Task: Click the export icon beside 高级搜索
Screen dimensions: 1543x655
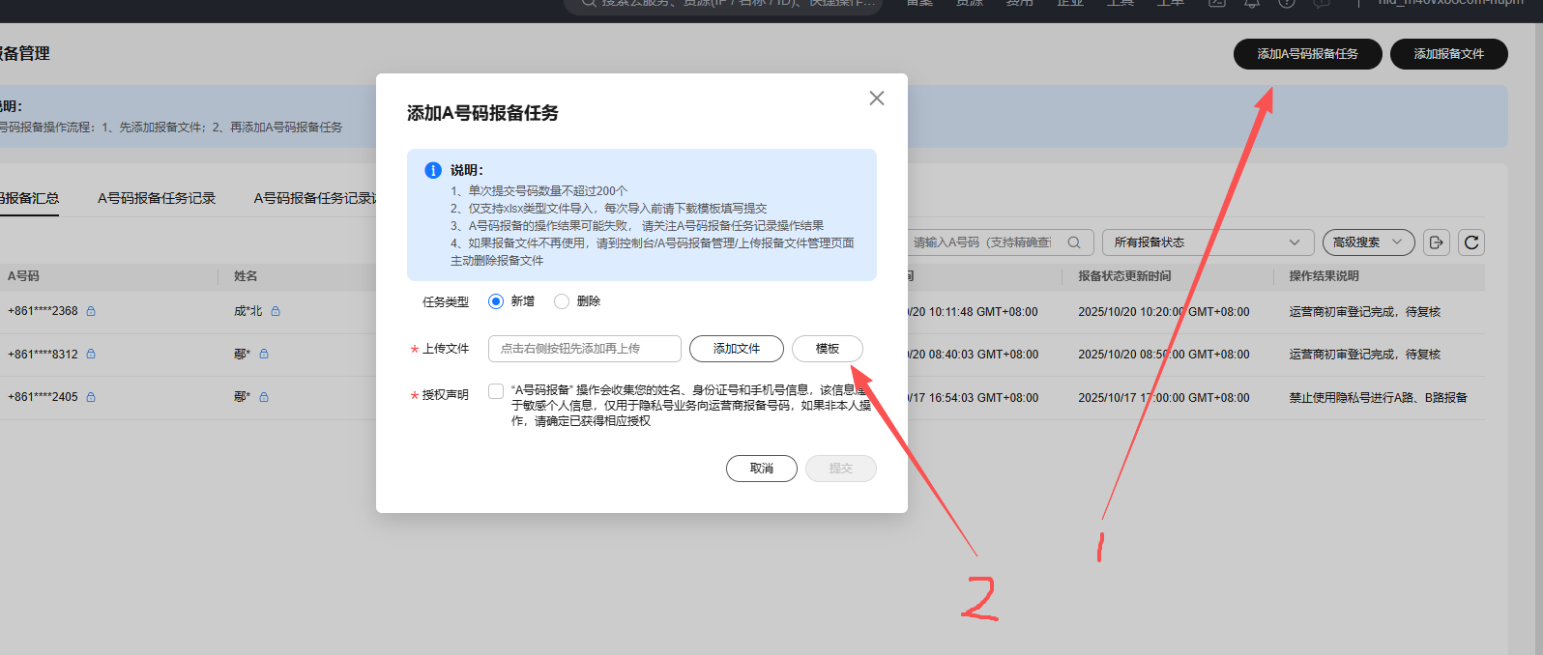Action: point(1436,242)
